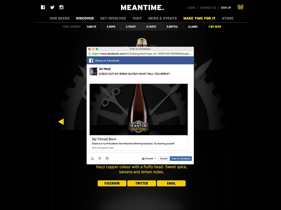The width and height of the screenshot is (281, 210).
Task: Open the yellow shopping basket
Action: pos(240,7)
